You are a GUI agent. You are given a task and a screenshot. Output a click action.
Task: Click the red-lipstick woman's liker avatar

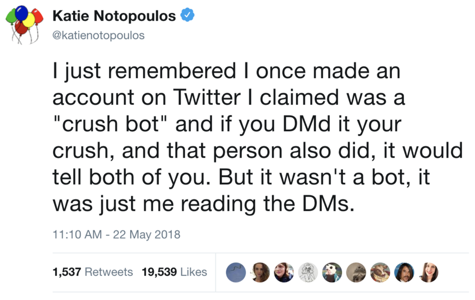coord(428,272)
